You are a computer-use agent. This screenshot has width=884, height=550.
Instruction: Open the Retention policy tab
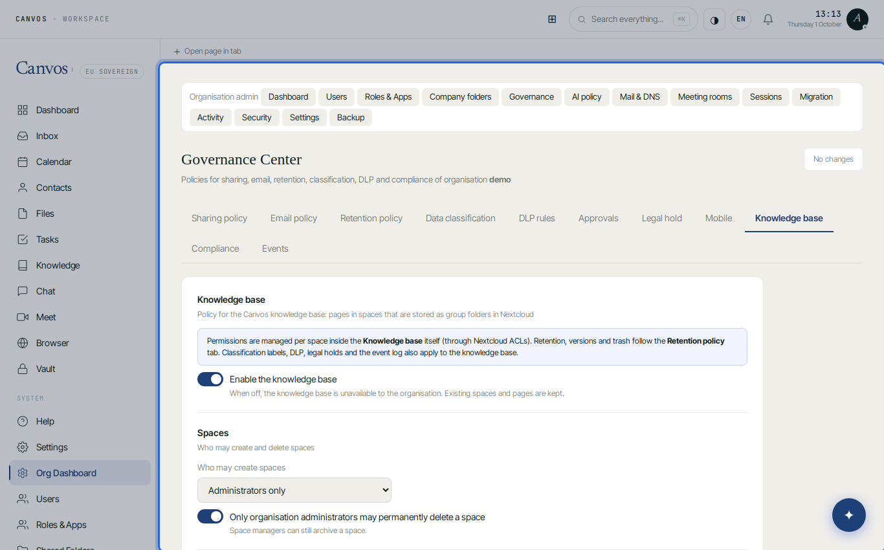371,218
